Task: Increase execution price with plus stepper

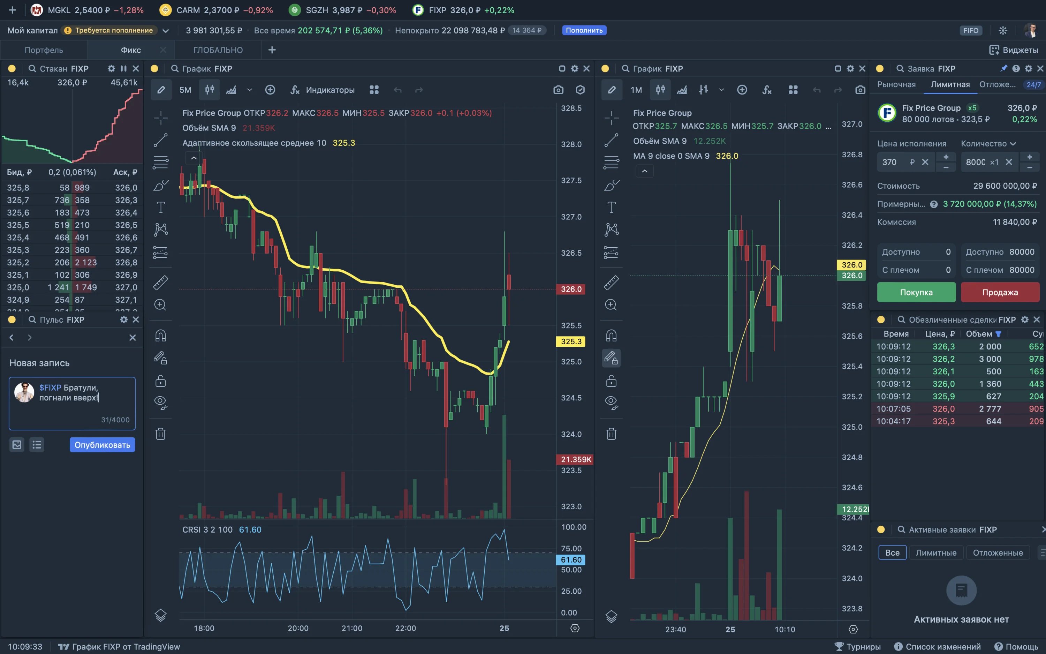Action: (946, 157)
